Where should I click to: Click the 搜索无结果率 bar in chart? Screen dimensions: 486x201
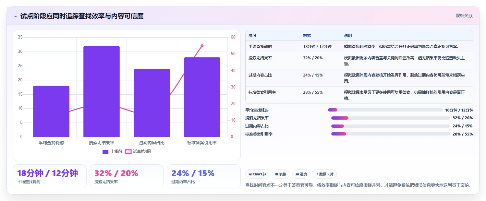pos(102,91)
